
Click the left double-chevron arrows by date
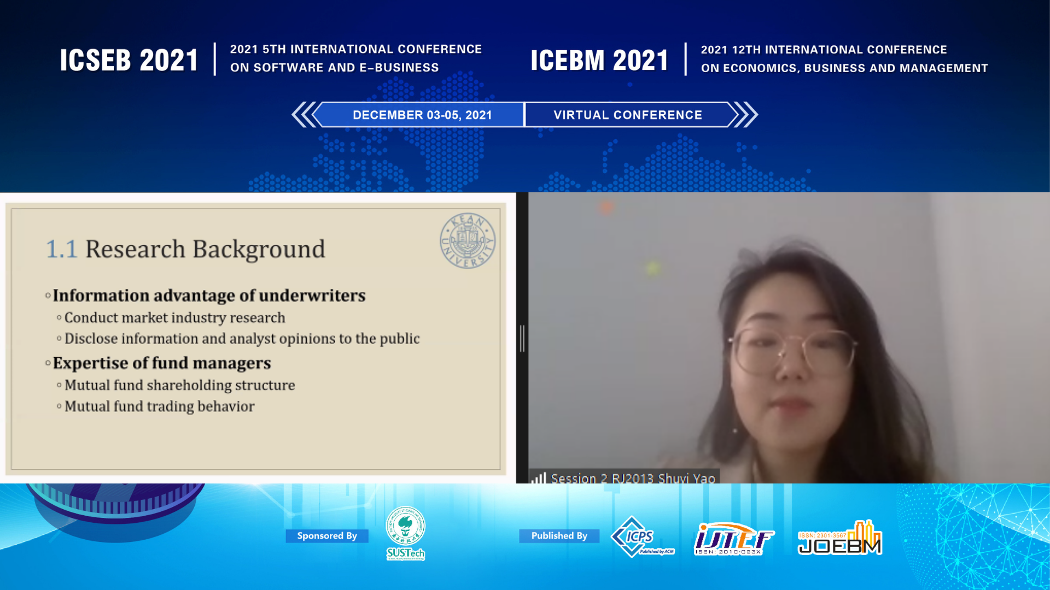304,115
